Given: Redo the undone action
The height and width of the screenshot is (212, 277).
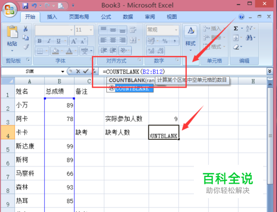Looking at the screenshot, I should click(x=48, y=6).
